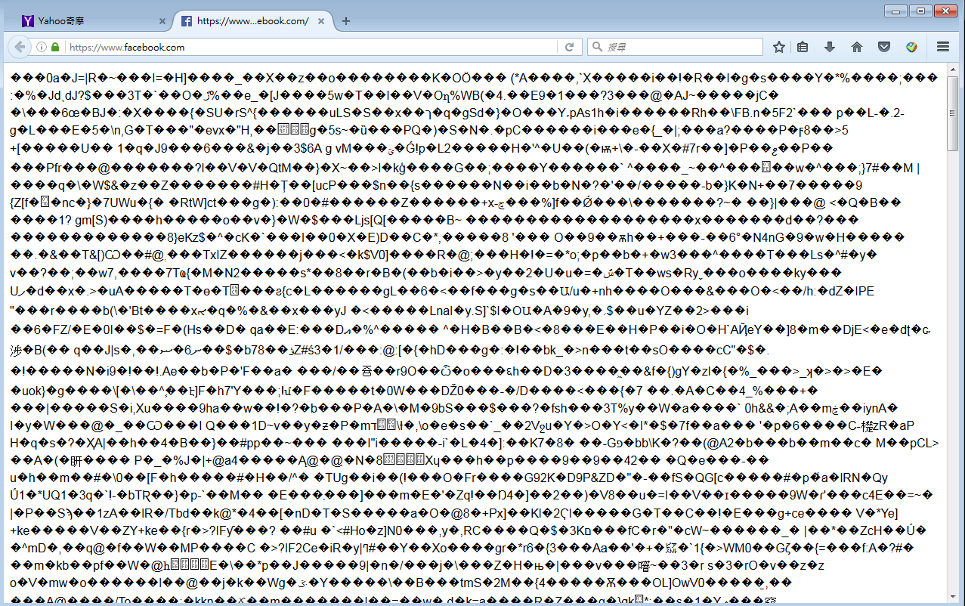The image size is (965, 606).
Task: Open a new tab with plus button
Action: pos(346,21)
